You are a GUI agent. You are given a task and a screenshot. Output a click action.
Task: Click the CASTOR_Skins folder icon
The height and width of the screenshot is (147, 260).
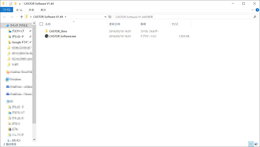[x=46, y=31]
